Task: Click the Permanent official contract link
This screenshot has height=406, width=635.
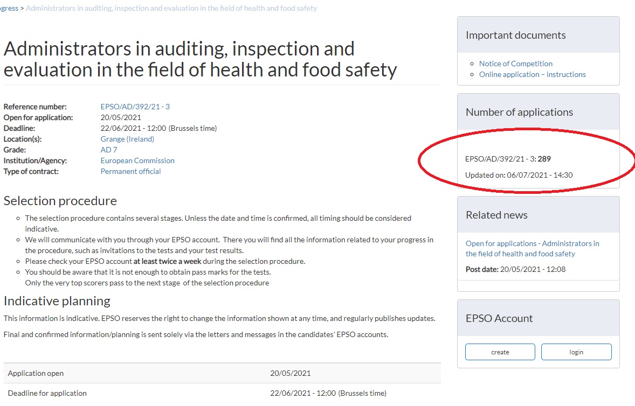Action: click(x=130, y=171)
